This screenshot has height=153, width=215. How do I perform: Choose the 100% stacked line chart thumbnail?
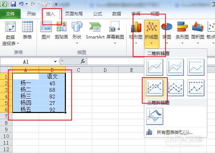[196, 67]
